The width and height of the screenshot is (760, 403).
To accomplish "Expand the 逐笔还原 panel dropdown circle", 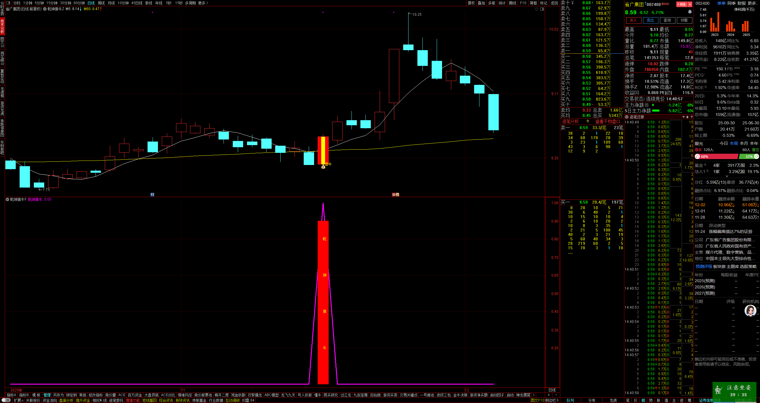I will click(x=627, y=117).
